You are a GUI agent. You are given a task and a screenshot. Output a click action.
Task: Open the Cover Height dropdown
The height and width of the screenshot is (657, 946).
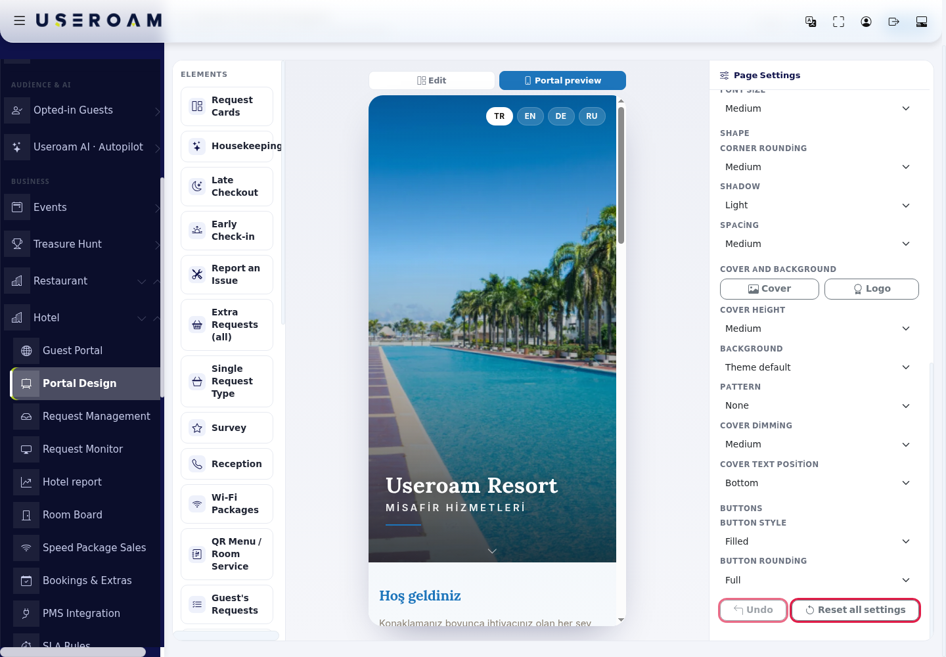[x=819, y=328]
